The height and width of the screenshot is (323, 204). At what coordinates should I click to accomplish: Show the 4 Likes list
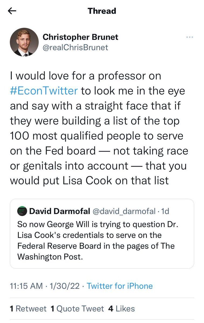tap(121, 308)
